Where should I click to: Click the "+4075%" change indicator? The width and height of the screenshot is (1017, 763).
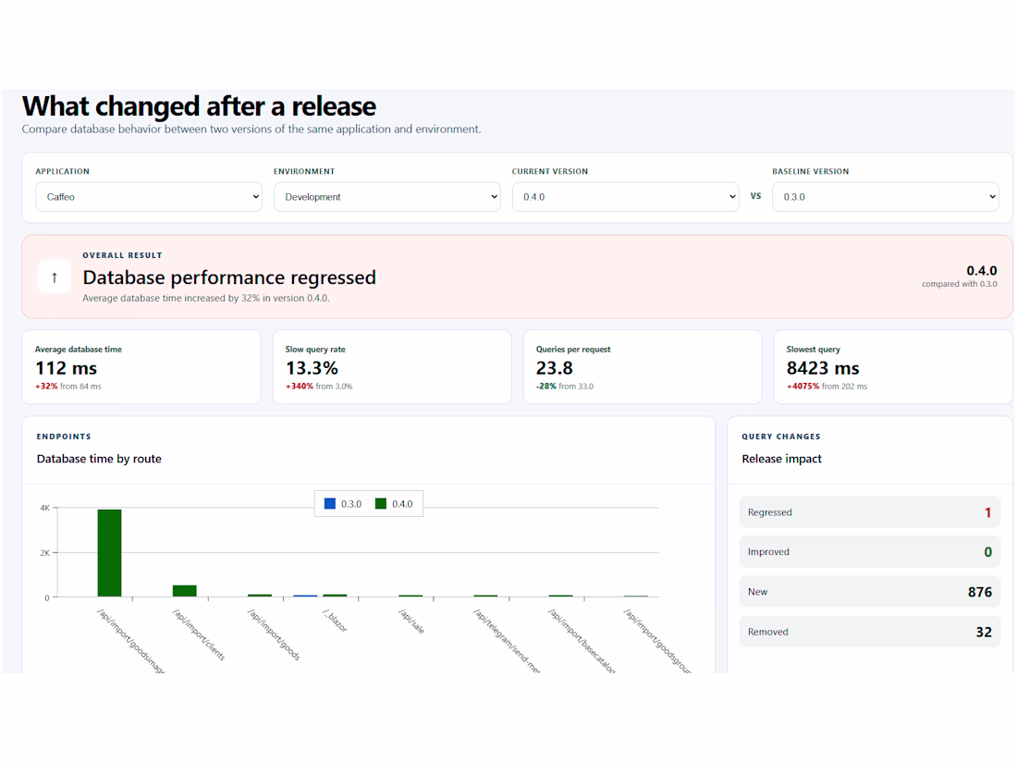(x=803, y=386)
